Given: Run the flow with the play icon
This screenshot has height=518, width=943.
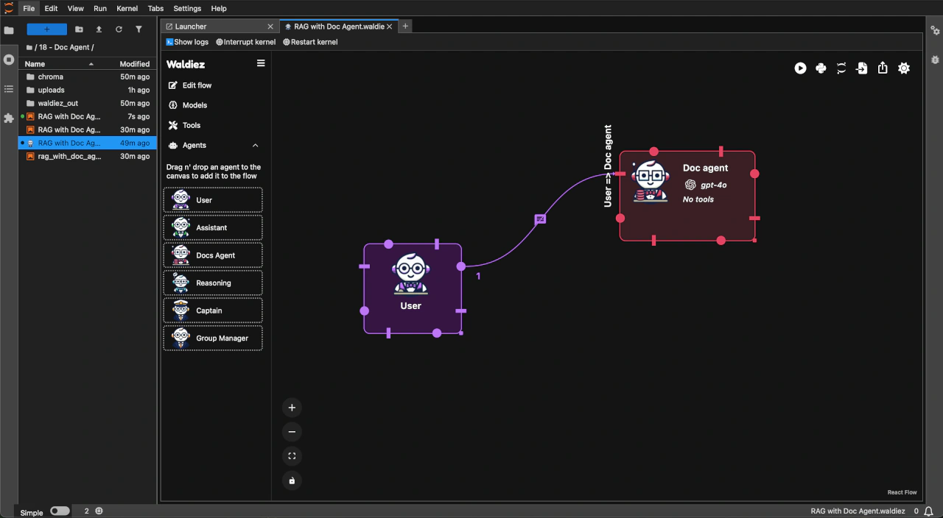Looking at the screenshot, I should 800,68.
